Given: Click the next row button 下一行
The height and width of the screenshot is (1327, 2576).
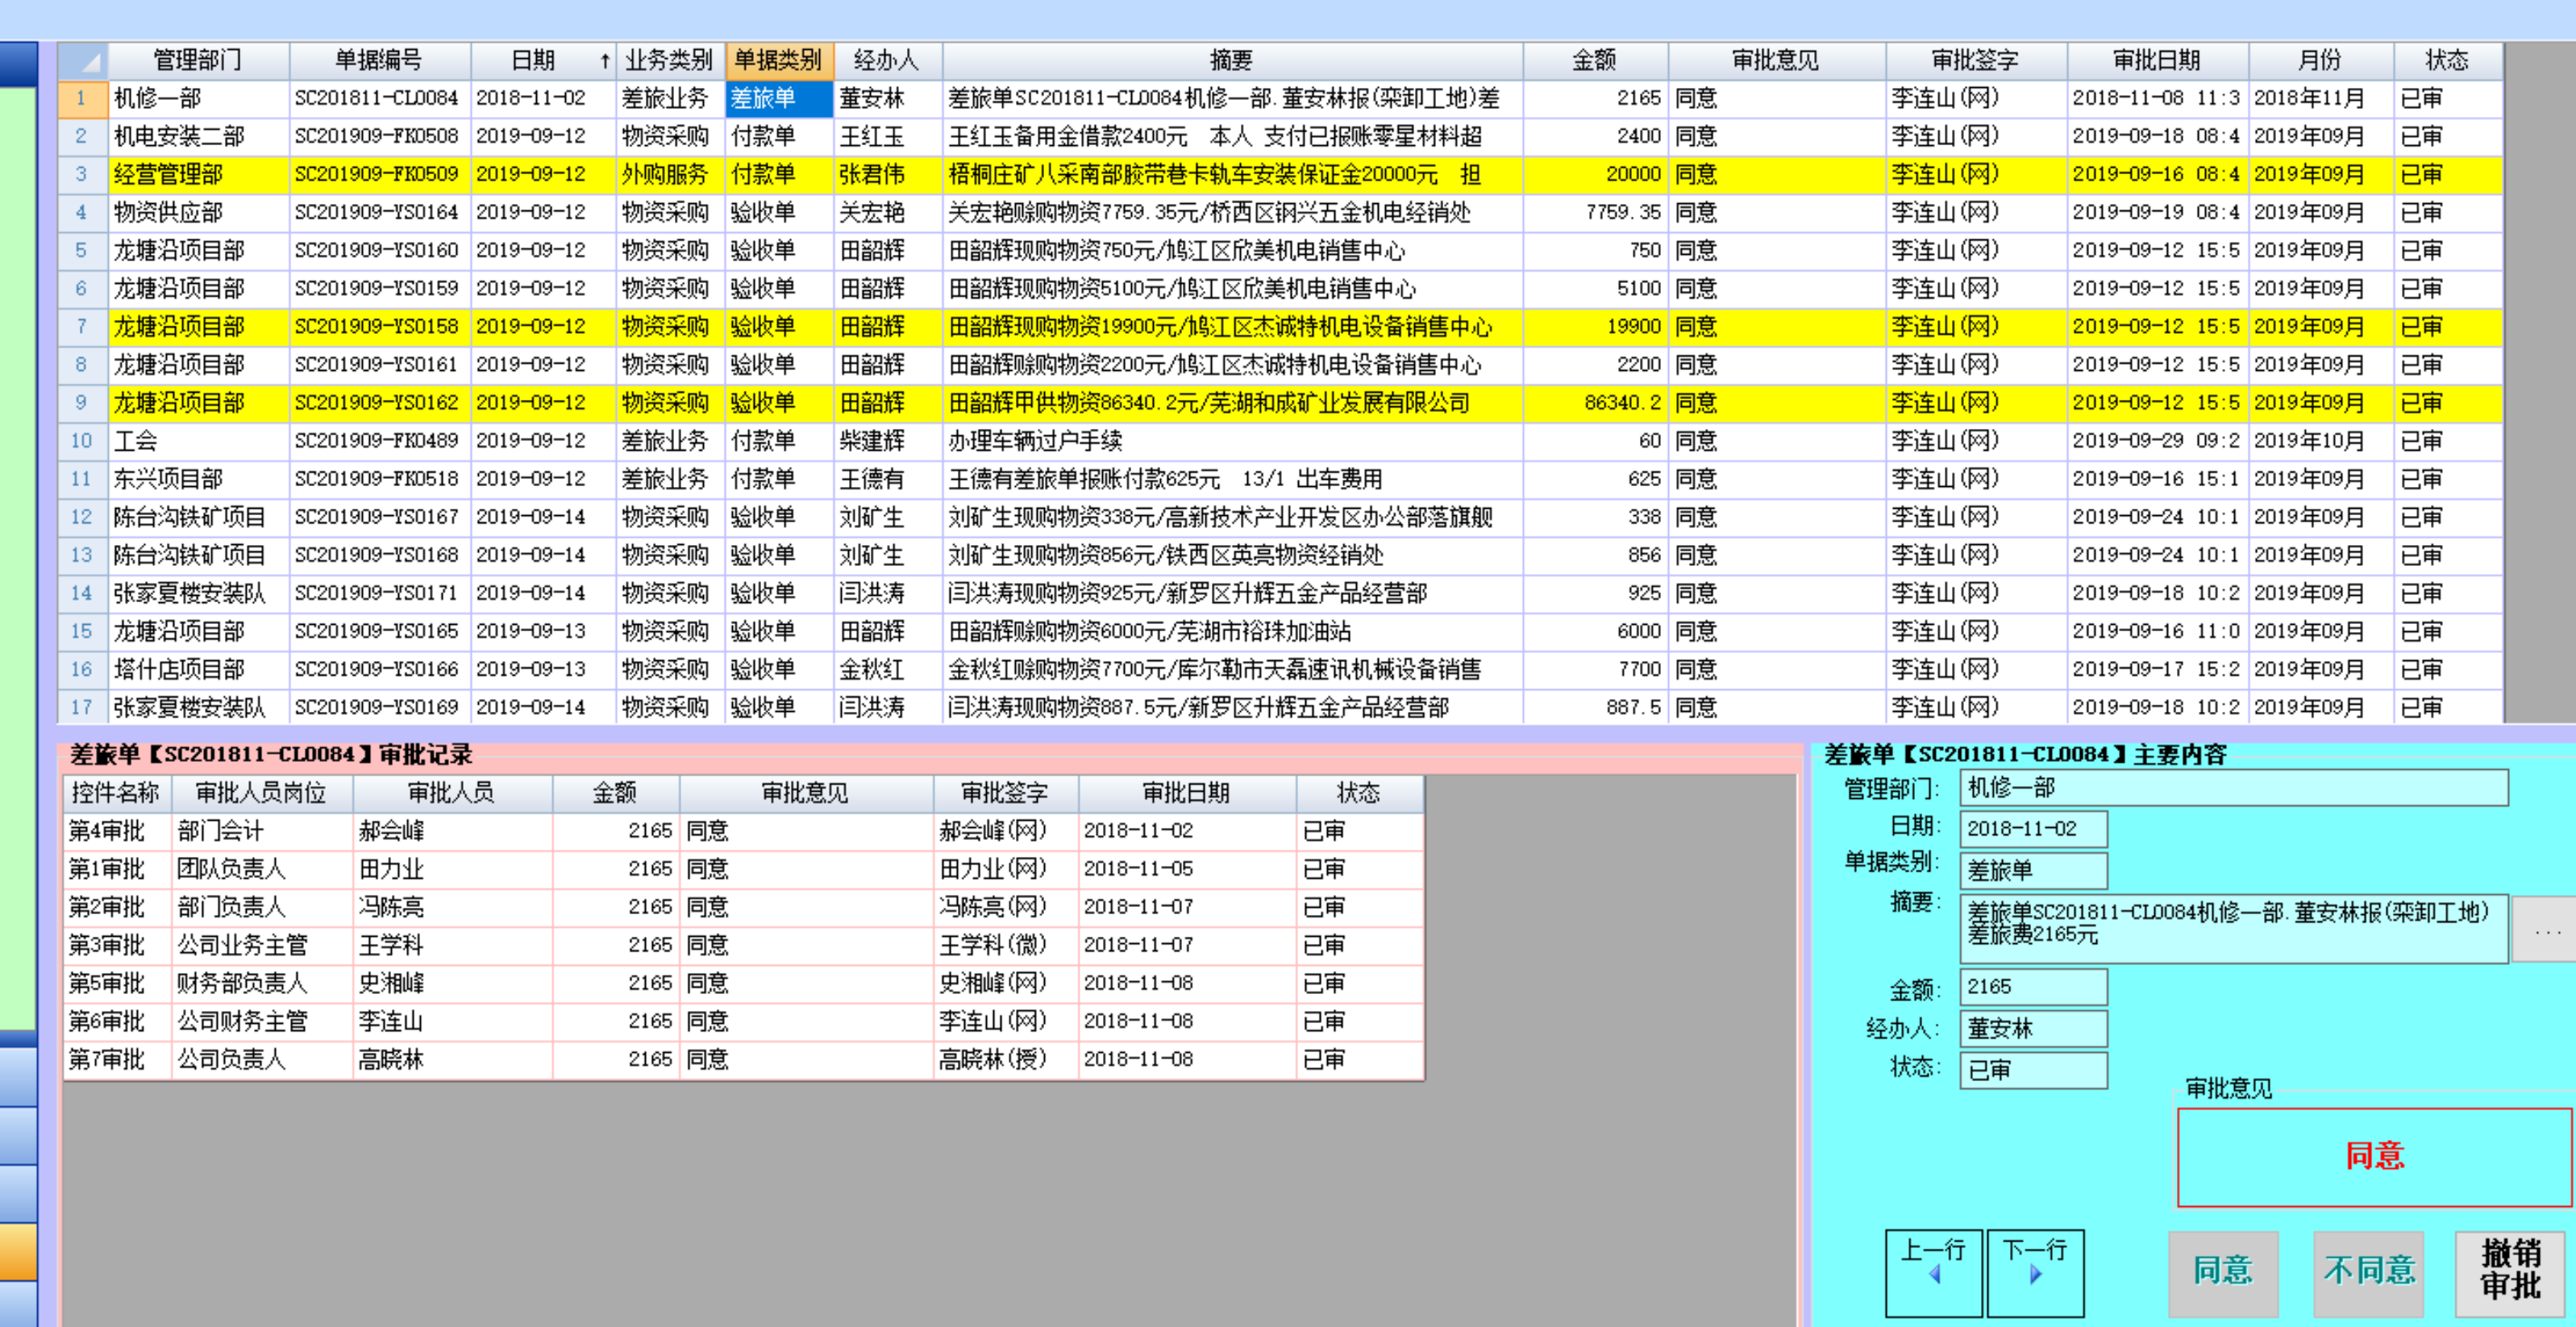Looking at the screenshot, I should click(x=2034, y=1272).
